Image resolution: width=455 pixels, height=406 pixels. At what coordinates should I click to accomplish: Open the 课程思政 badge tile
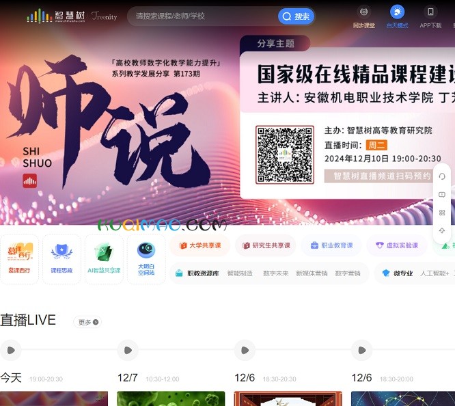(x=61, y=259)
